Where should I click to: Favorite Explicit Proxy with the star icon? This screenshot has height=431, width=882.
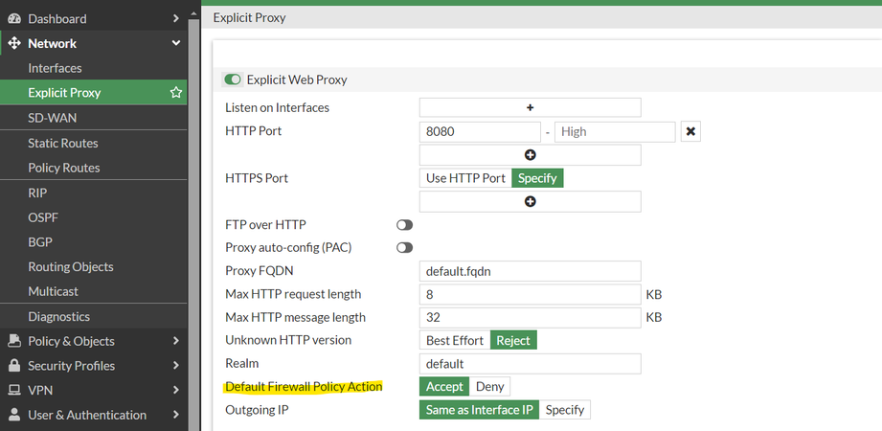tap(175, 93)
